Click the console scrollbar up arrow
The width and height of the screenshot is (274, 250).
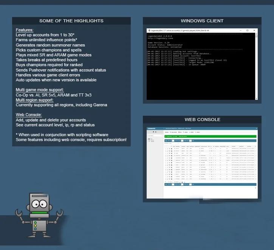click(x=256, y=34)
